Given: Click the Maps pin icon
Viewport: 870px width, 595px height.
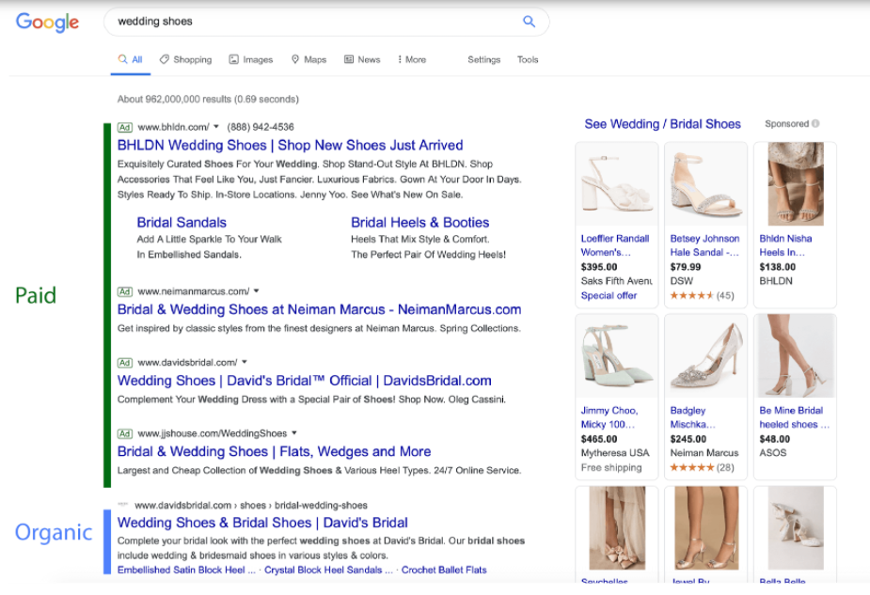Looking at the screenshot, I should 295,59.
